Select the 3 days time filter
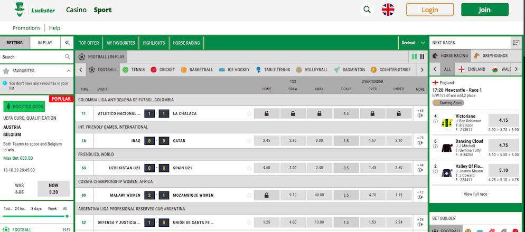This screenshot has width=525, height=232. [x=36, y=209]
